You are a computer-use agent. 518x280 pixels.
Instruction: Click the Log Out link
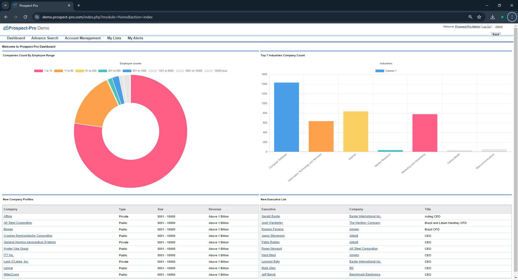(486, 27)
